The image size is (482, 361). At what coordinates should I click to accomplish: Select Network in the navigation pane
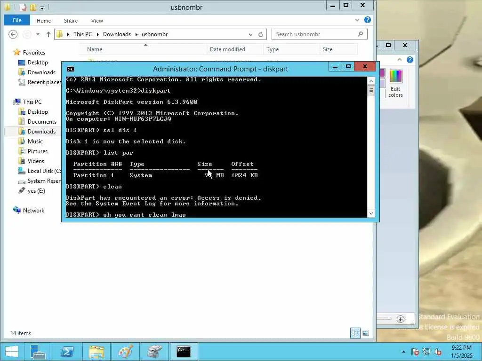point(33,210)
